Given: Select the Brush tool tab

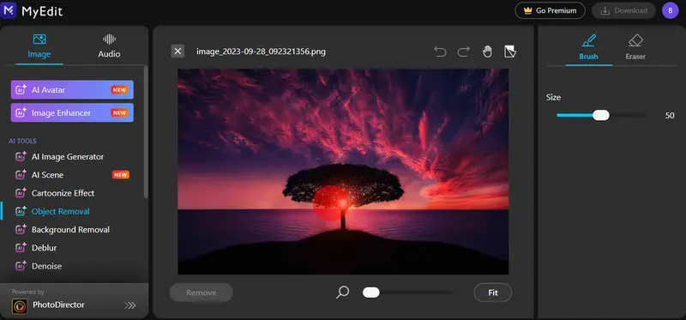Looking at the screenshot, I should (x=589, y=48).
